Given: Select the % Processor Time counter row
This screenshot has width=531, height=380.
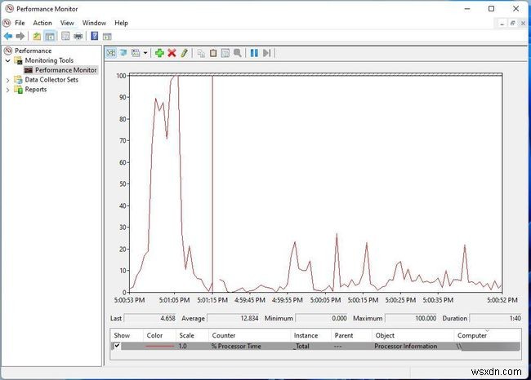Looking at the screenshot, I should pyautogui.click(x=315, y=347).
